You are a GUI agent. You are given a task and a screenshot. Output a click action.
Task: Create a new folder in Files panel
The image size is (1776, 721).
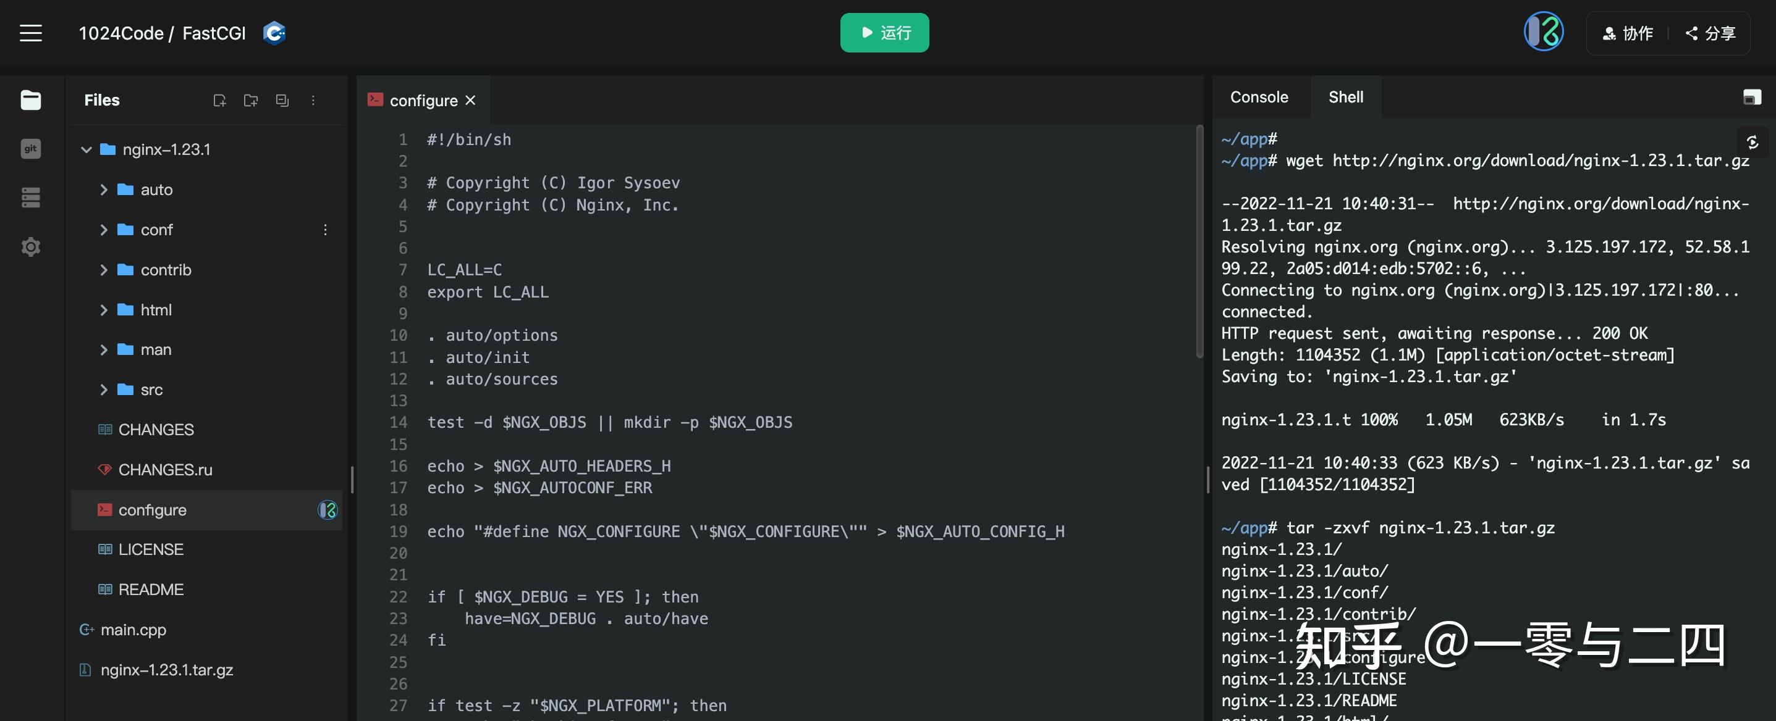click(x=251, y=101)
